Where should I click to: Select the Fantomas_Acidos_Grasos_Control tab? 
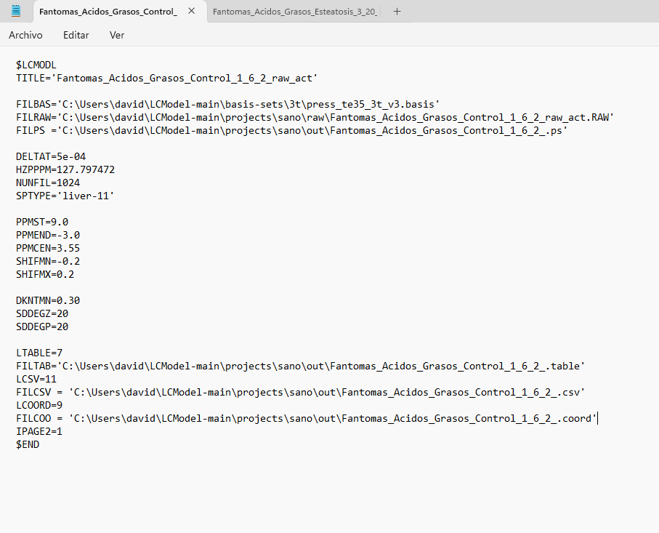(108, 12)
